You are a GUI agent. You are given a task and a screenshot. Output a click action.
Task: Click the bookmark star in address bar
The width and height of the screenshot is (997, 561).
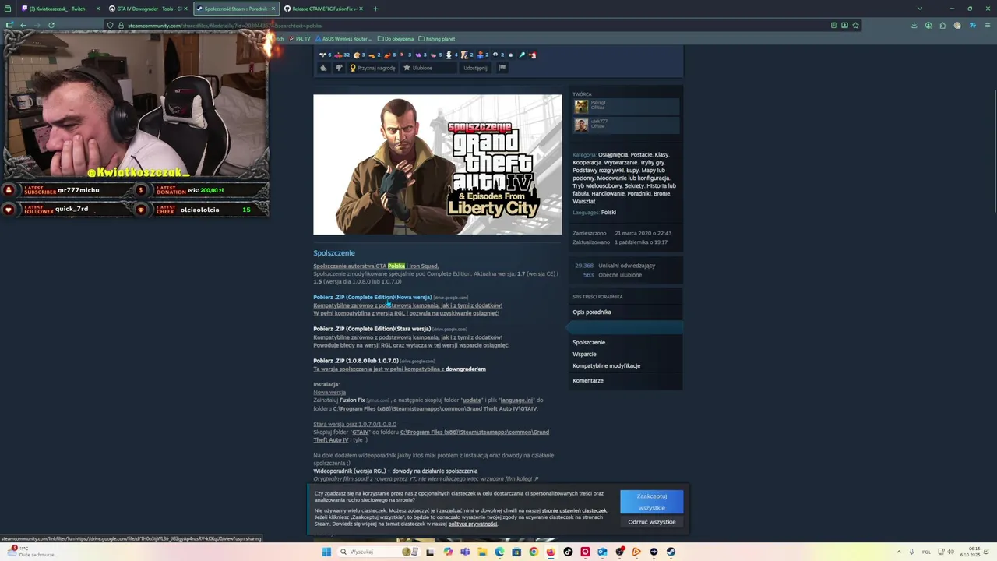coord(855,25)
